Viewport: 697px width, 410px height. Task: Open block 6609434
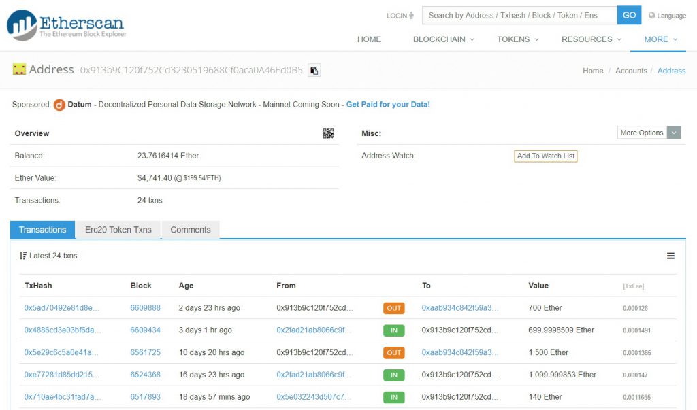tap(146, 330)
